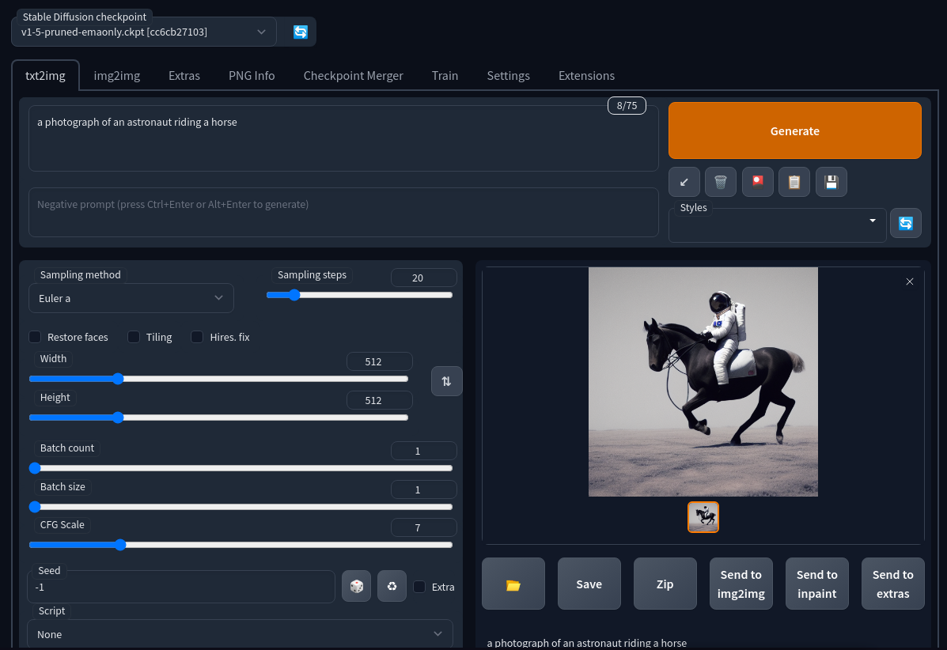Expand the Stable Diffusion checkpoint dropdown
Image resolution: width=947 pixels, height=650 pixels.
144,32
